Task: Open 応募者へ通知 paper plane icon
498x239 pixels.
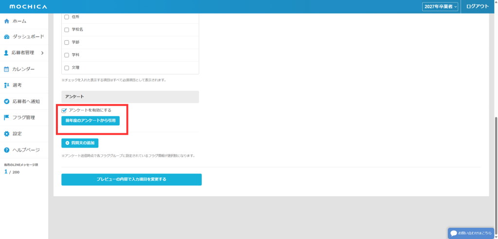Action: click(x=7, y=102)
